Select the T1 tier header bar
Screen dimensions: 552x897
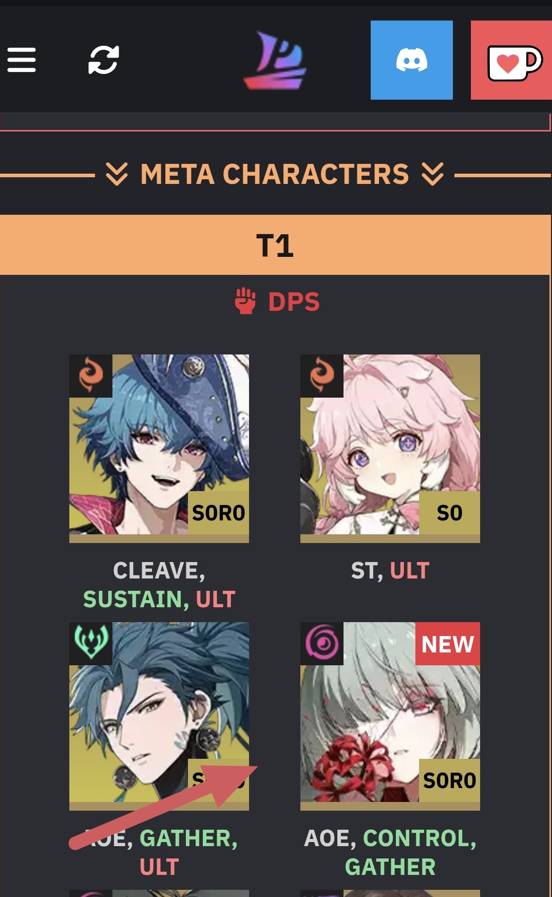pyautogui.click(x=275, y=245)
